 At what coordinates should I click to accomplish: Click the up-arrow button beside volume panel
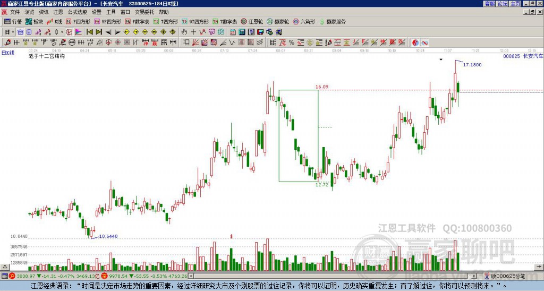(x=4, y=267)
